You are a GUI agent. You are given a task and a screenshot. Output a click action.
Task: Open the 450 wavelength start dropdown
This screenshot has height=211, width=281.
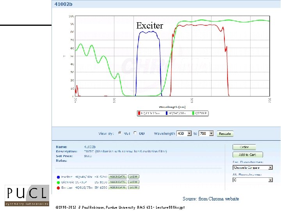click(x=184, y=134)
